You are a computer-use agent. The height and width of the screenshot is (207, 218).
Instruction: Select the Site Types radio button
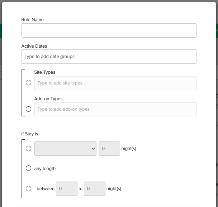[29, 83]
